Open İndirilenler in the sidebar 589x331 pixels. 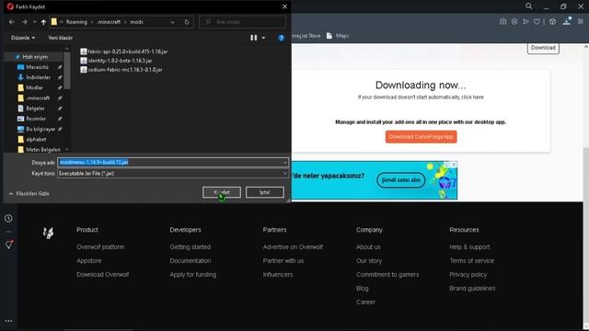click(38, 77)
